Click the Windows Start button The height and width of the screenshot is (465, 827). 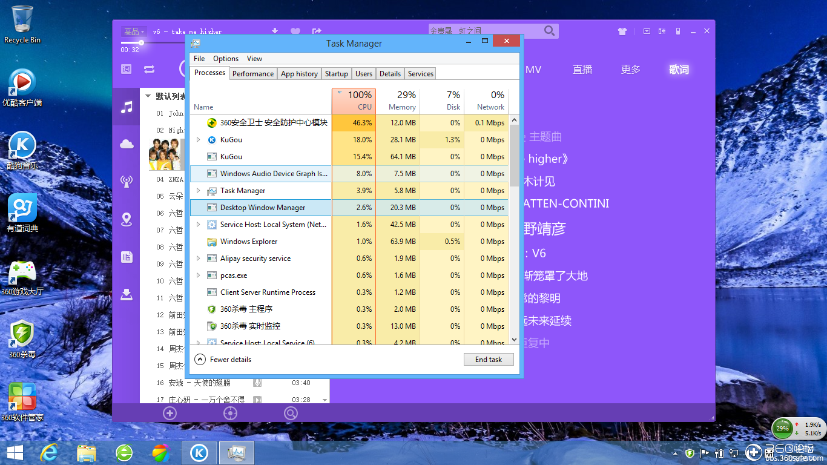coord(15,452)
